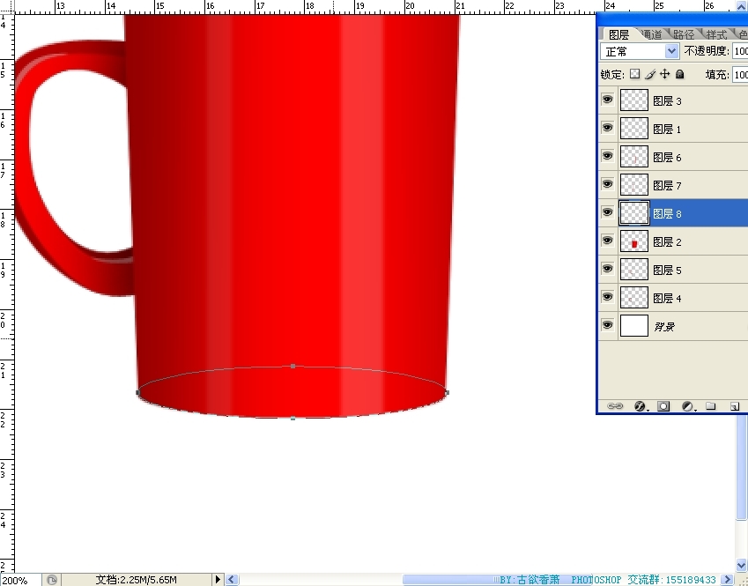
Task: Open the 正常 blend mode dropdown
Action: point(640,52)
